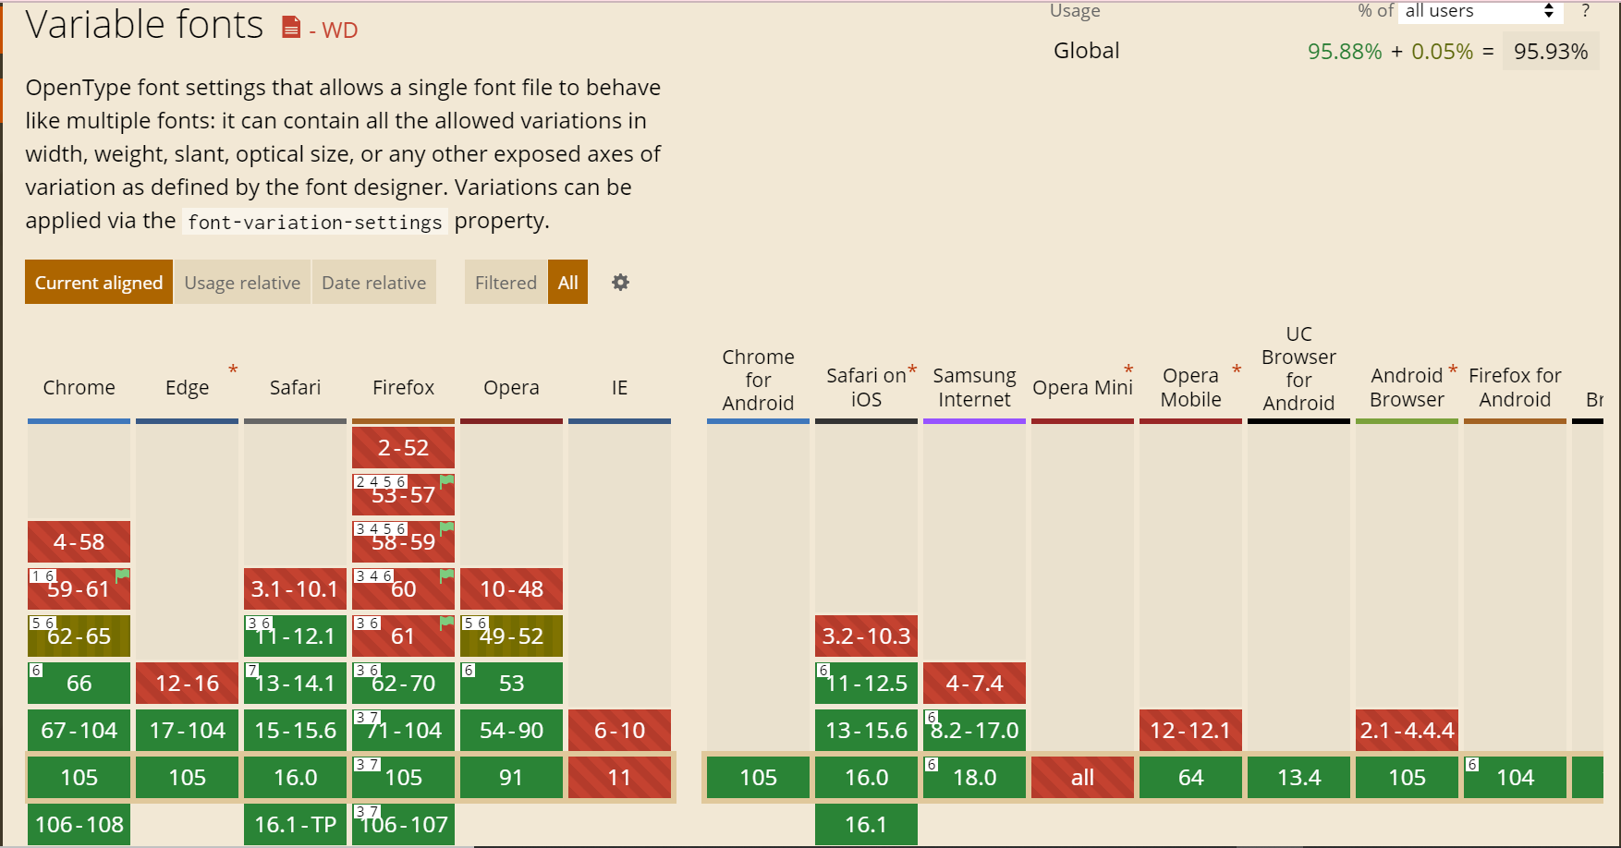
Task: Select Safari 13-14.1 version cell
Action: click(296, 684)
